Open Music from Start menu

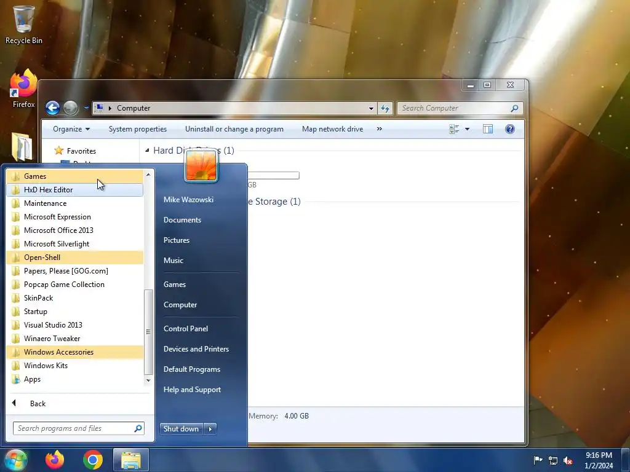[173, 261]
